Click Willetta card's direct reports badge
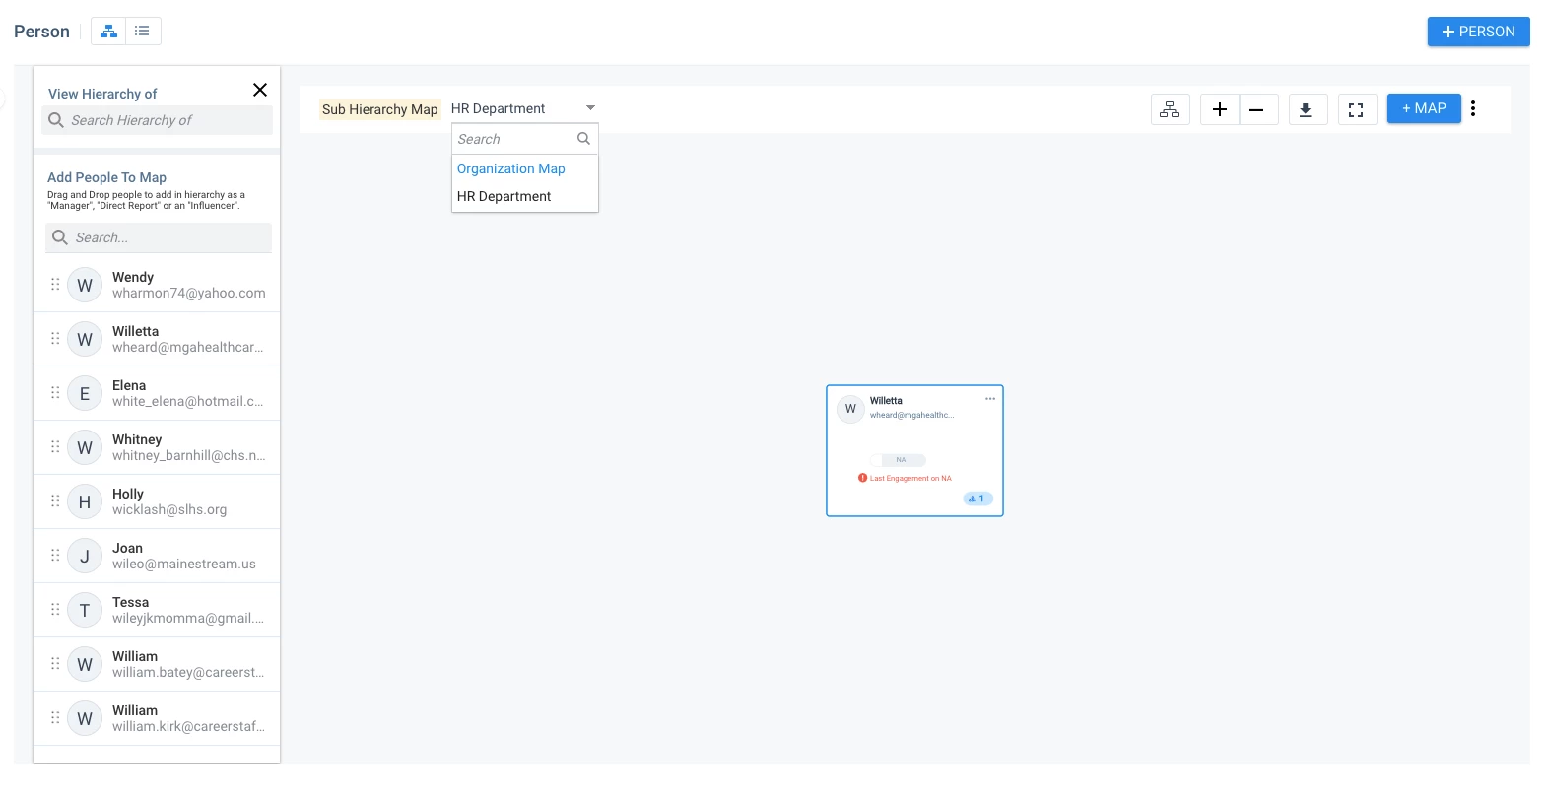Image resolution: width=1547 pixels, height=798 pixels. coord(977,499)
